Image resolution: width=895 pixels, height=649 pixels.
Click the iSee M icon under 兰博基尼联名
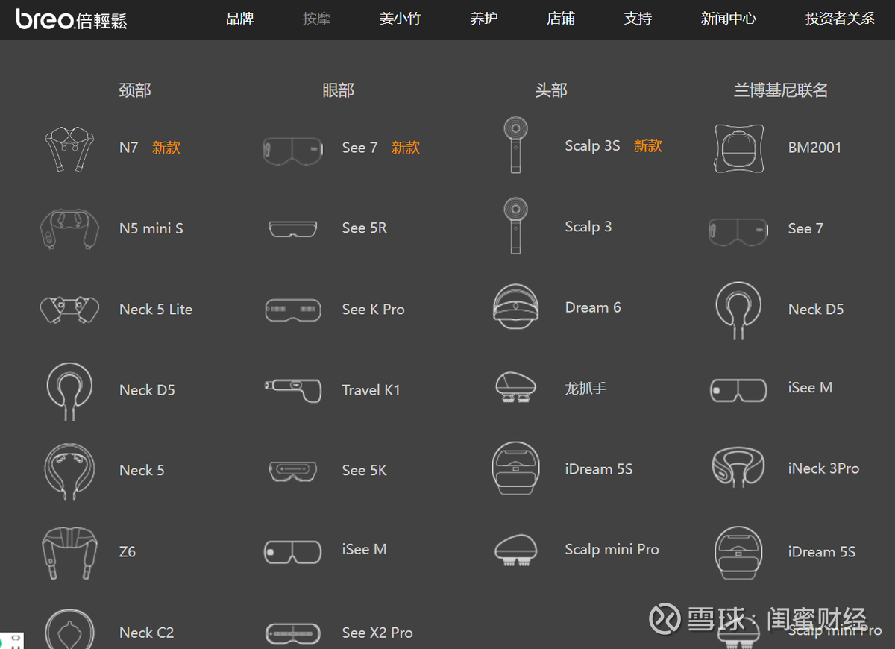pos(738,390)
